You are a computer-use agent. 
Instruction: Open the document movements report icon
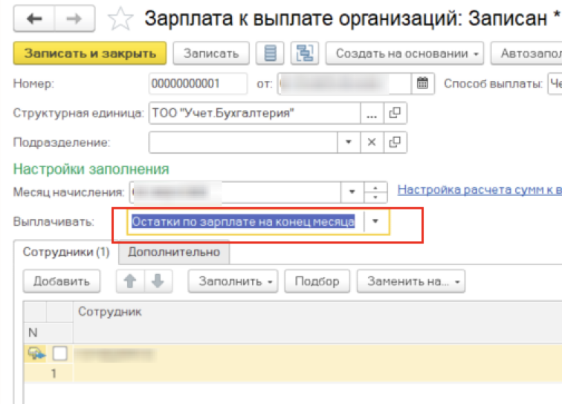[269, 53]
